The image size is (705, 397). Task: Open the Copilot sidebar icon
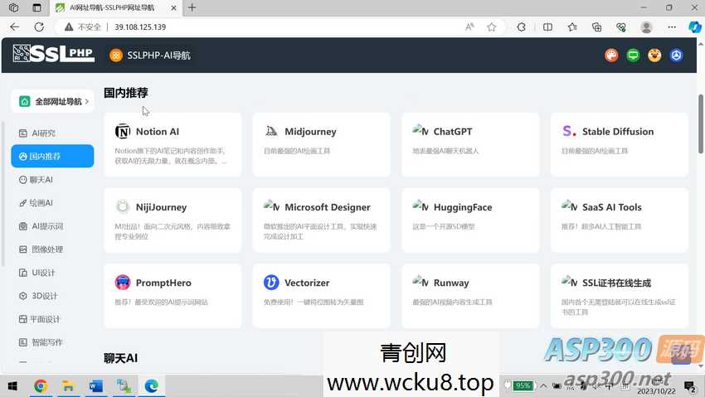695,27
